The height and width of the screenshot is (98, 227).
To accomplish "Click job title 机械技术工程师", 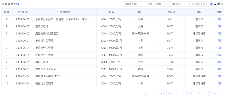I will (x=44, y=83).
